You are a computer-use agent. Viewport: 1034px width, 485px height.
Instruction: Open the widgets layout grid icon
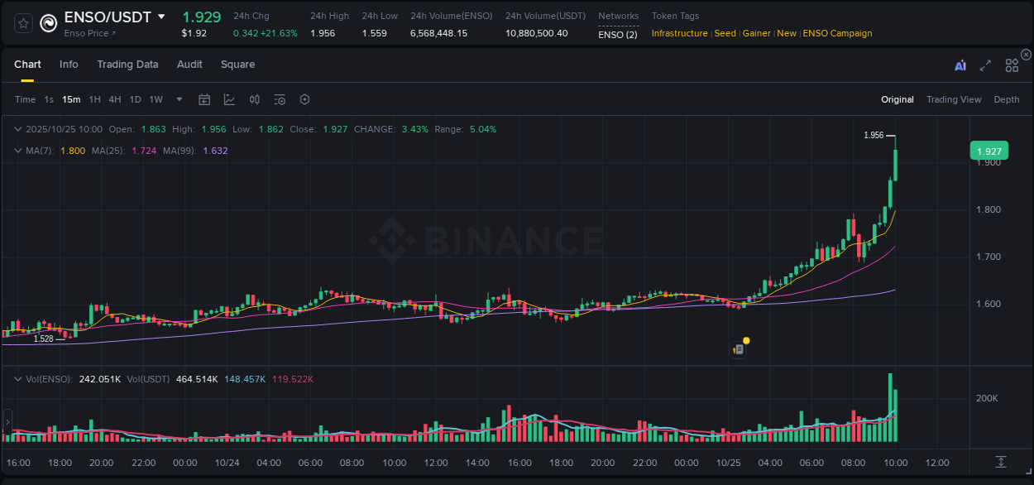pyautogui.click(x=1012, y=65)
